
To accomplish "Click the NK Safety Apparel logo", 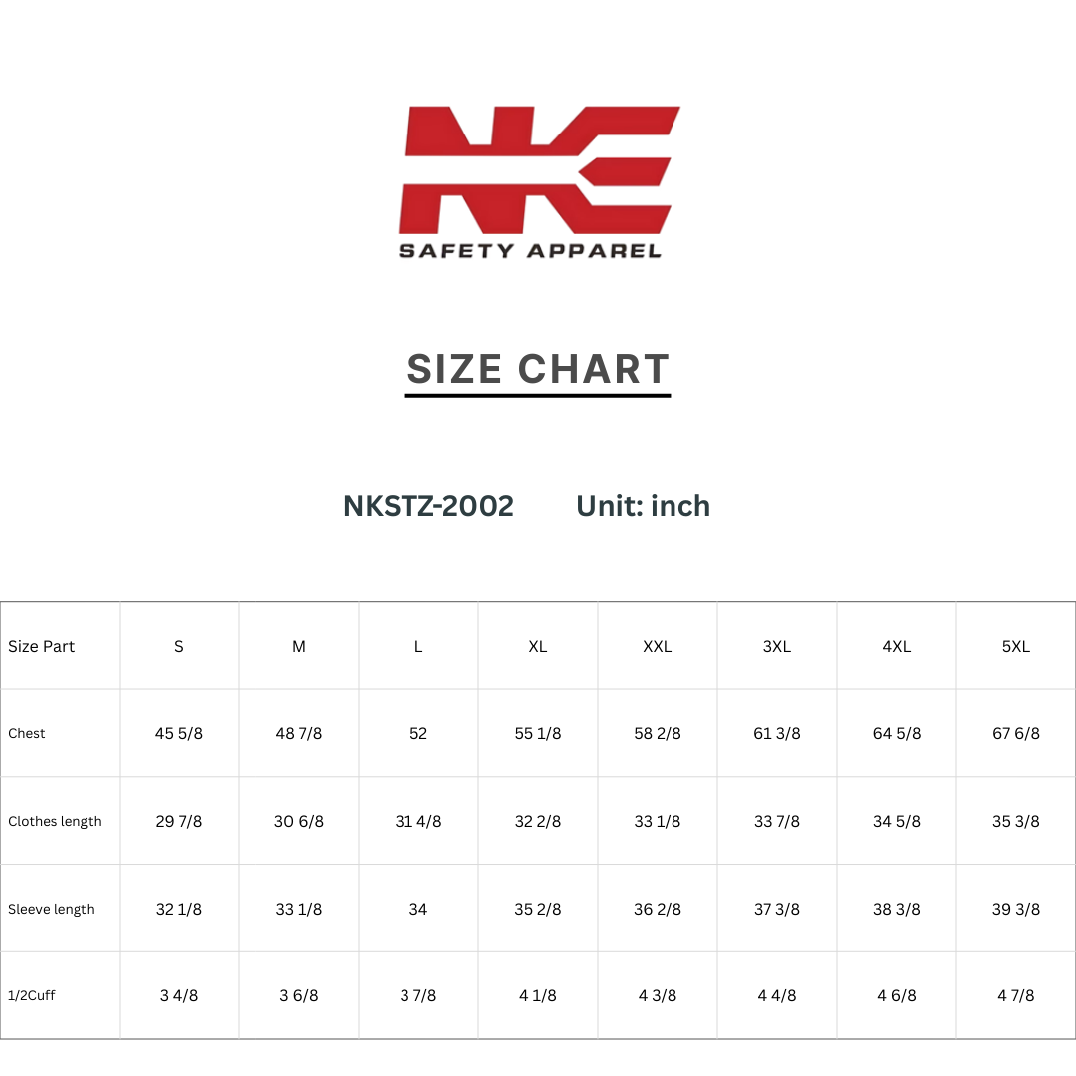I will 539,182.
